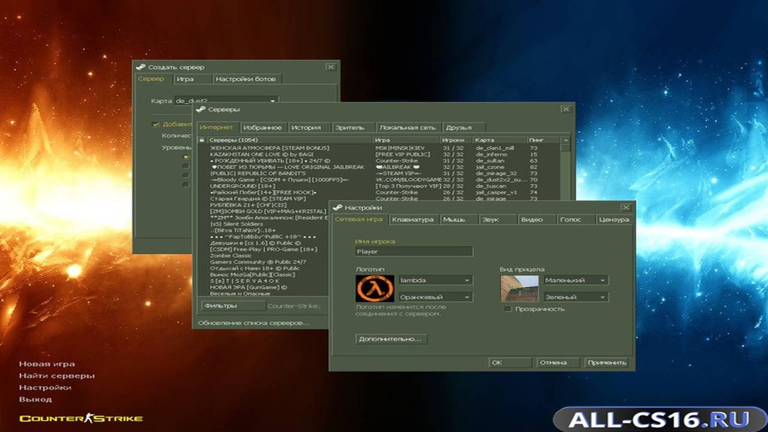Click the Counter-Strike logo at bottom left
Image resolution: width=768 pixels, height=432 pixels.
pos(81,418)
